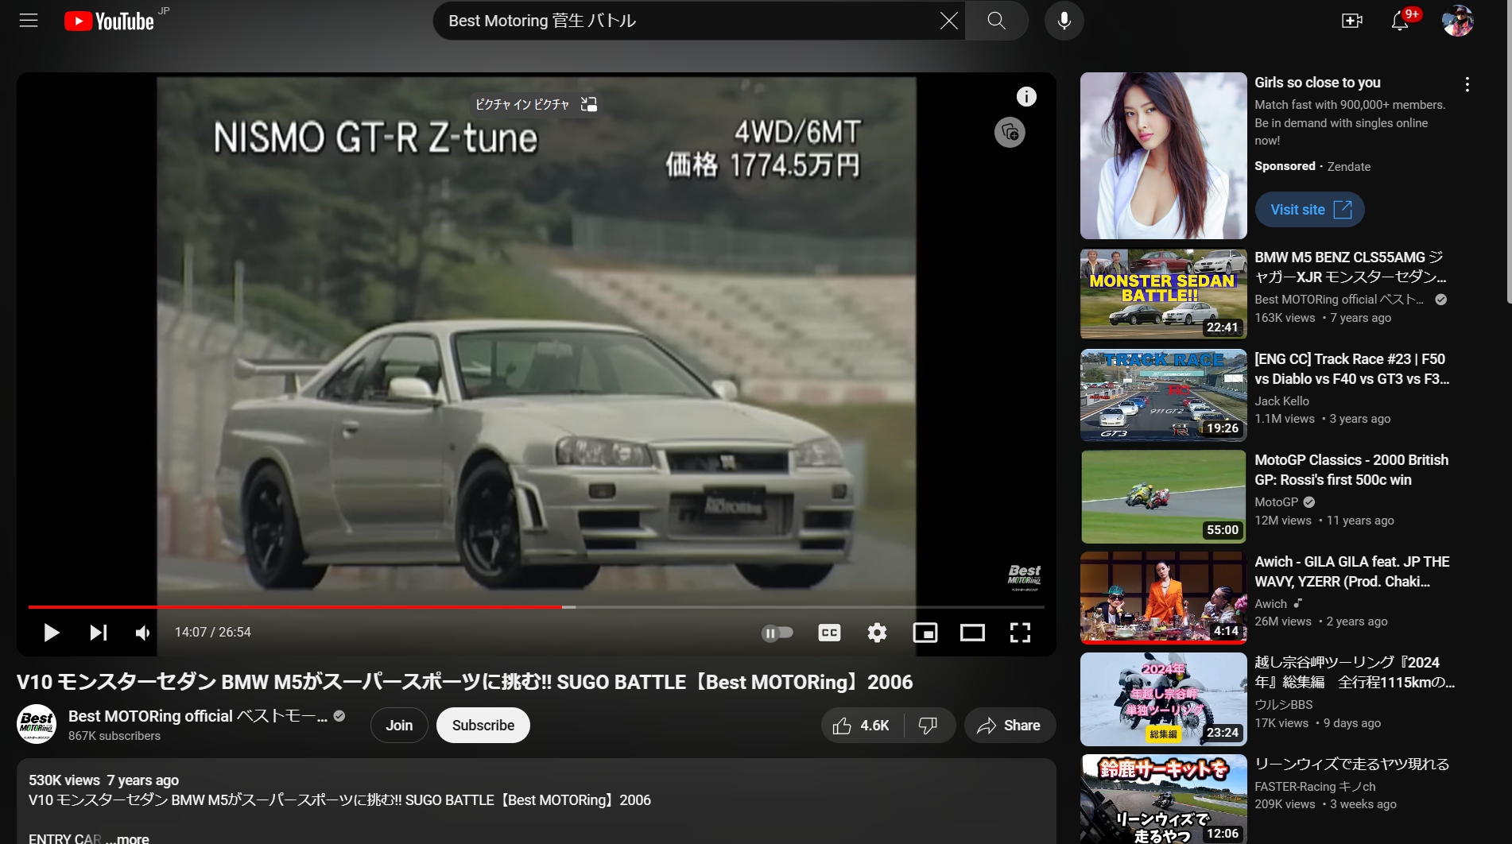Click the 530K views text
The image size is (1512, 844).
pyautogui.click(x=64, y=780)
